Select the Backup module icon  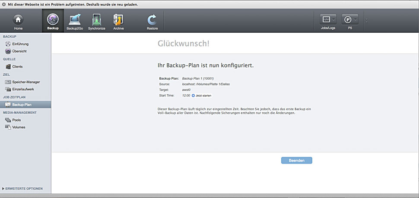click(53, 20)
